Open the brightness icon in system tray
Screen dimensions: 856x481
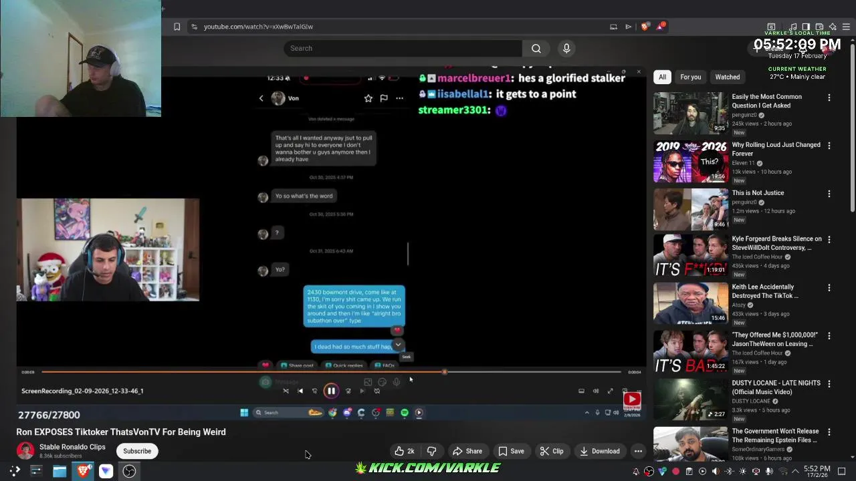pos(742,472)
